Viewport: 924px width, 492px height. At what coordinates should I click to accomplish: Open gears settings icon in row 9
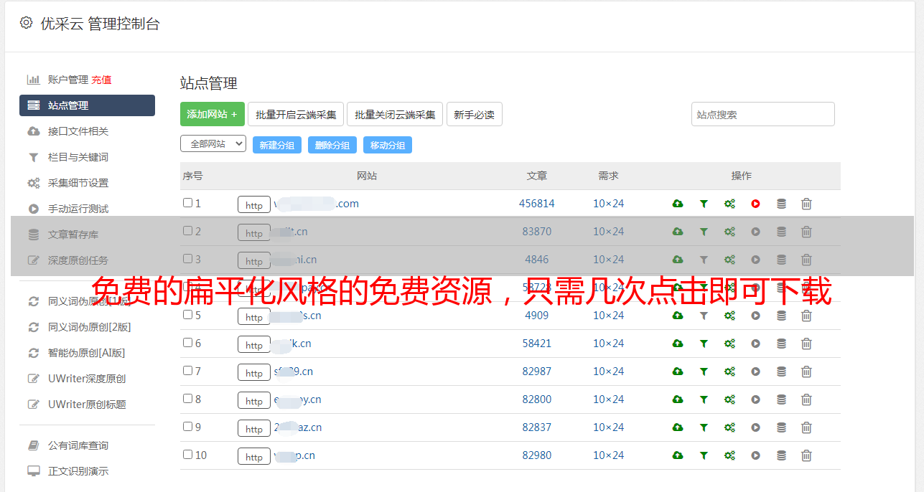(729, 427)
